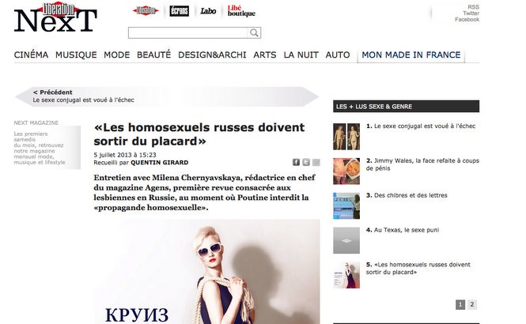
Task: Click the search magnifier icon
Action: pos(254,33)
